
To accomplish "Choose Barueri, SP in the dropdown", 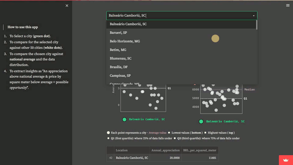I will [x=118, y=33].
